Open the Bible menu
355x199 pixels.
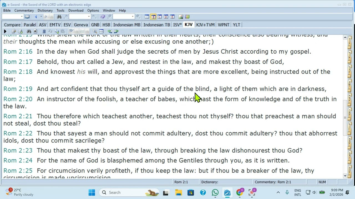(x=7, y=11)
